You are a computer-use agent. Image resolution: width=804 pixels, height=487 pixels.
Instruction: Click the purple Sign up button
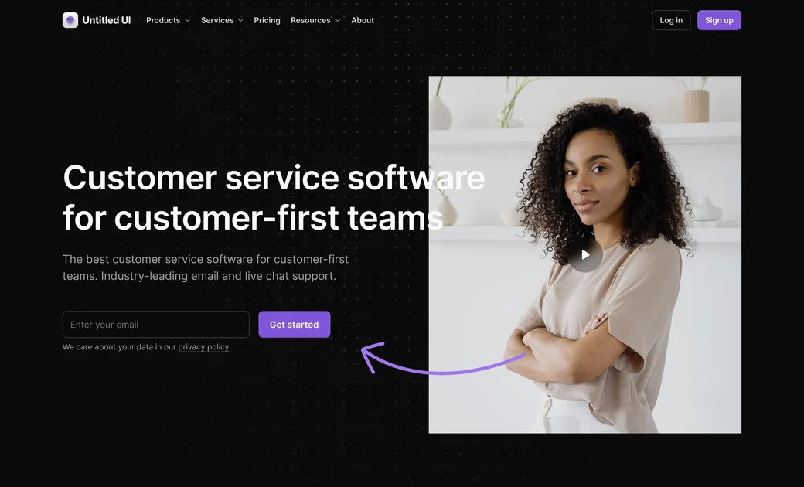coord(719,20)
